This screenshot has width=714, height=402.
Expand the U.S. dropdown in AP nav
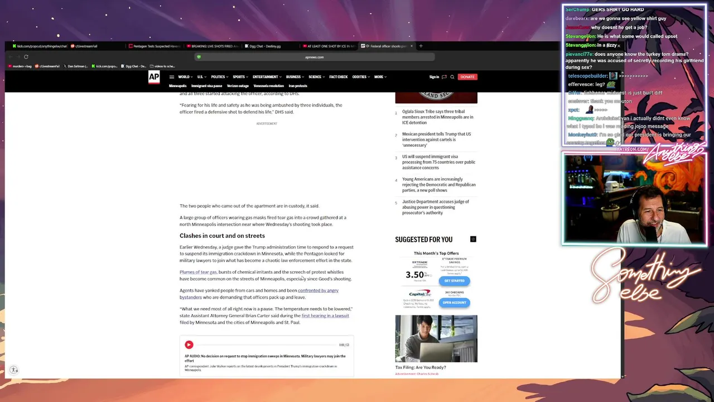pos(201,77)
